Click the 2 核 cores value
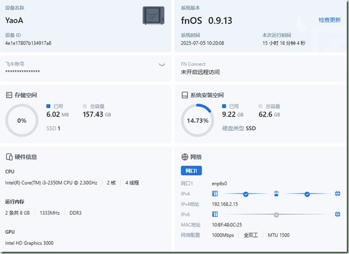 click(111, 183)
